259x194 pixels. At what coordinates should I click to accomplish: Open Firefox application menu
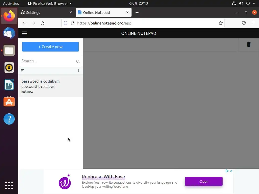coord(253,23)
